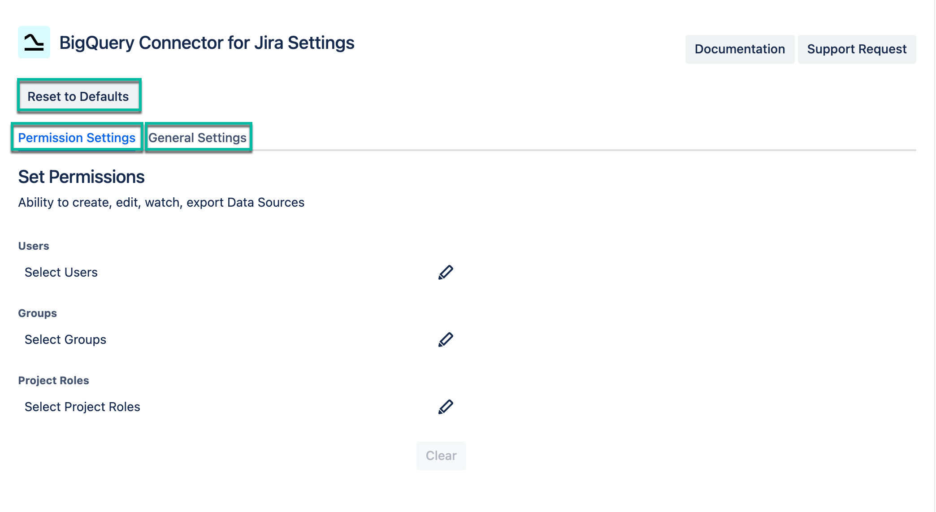Click the Users section label

pos(33,245)
